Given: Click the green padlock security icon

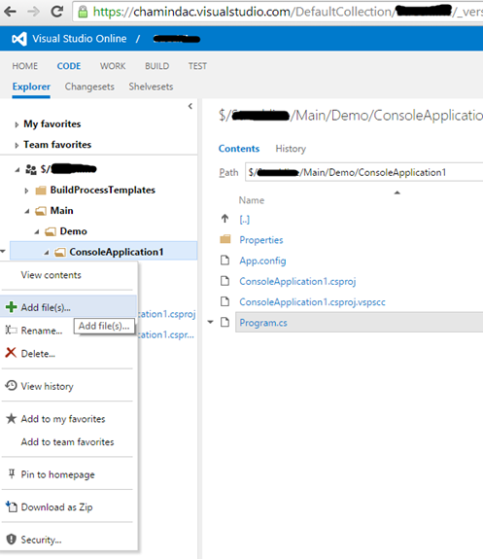Looking at the screenshot, I should [x=83, y=12].
